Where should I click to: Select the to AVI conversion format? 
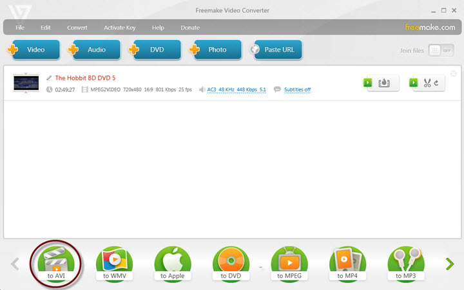click(56, 264)
